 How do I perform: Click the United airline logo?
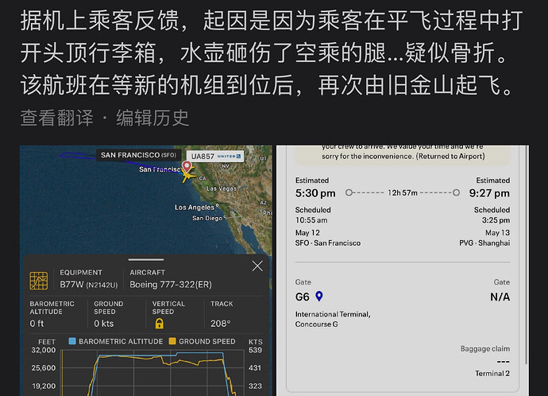click(229, 157)
